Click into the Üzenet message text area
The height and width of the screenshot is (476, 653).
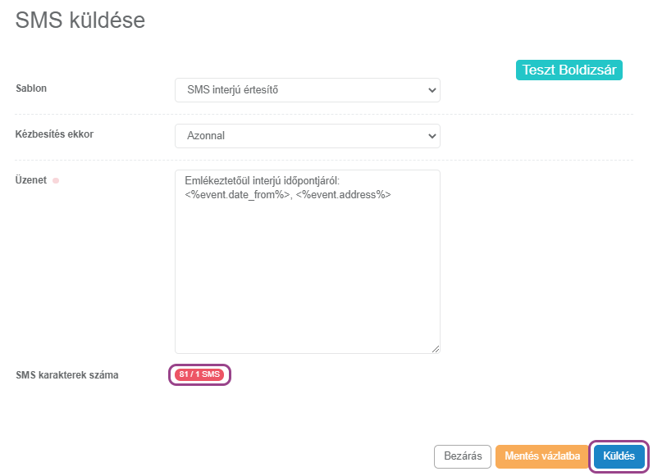tap(308, 261)
